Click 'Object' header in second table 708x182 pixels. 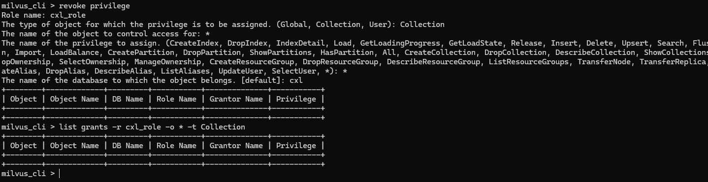pyautogui.click(x=24, y=146)
